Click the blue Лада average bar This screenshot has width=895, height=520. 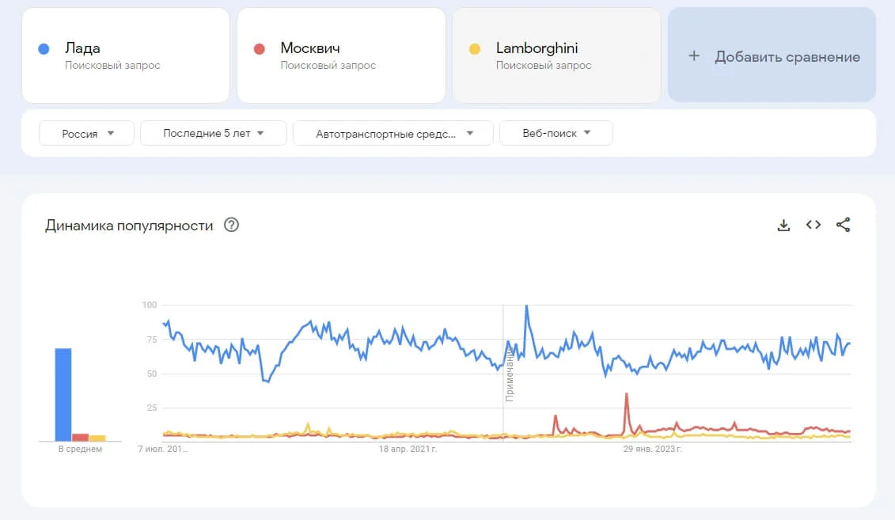[x=63, y=394]
